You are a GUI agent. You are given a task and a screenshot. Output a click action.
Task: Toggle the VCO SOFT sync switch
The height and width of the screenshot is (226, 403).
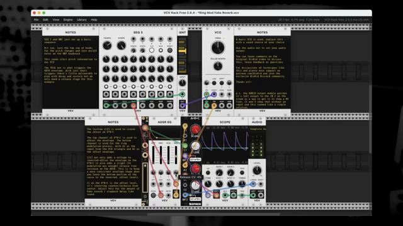pyautogui.click(x=222, y=83)
